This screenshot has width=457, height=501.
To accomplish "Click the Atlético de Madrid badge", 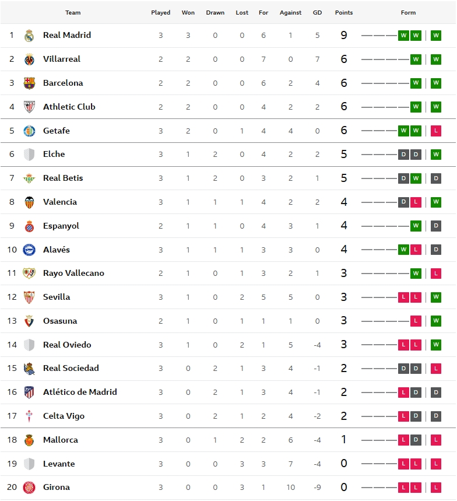I will (29, 393).
